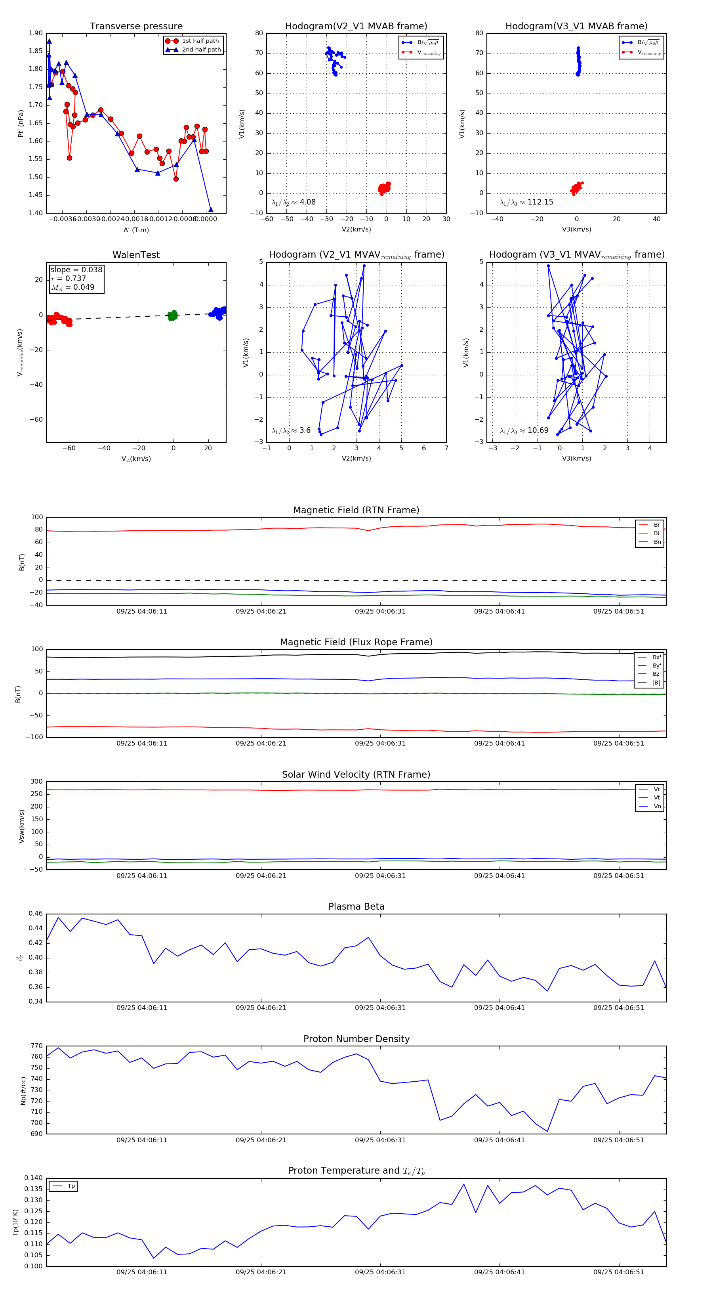Click the λ1/λ2 ≈ 3.6 annotation

coord(291,430)
